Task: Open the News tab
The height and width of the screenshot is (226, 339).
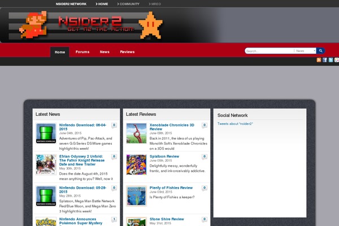Action: coord(105,52)
